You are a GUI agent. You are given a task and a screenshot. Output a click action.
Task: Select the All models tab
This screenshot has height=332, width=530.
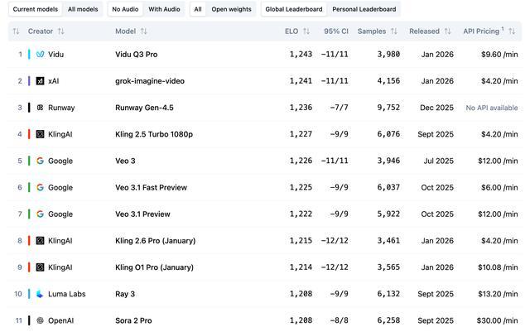83,9
